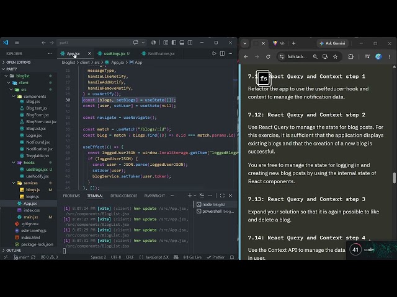Collapse the hooks folder
Screen dimensions: 397x297
(29, 162)
